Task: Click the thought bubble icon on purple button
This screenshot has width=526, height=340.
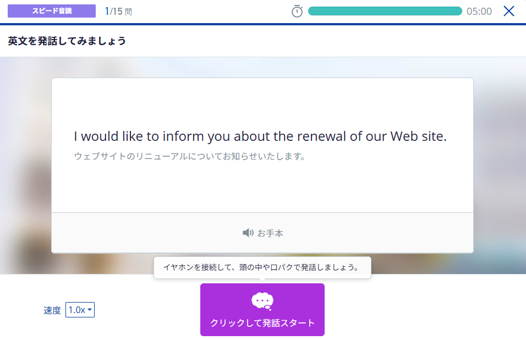Action: coord(262,300)
